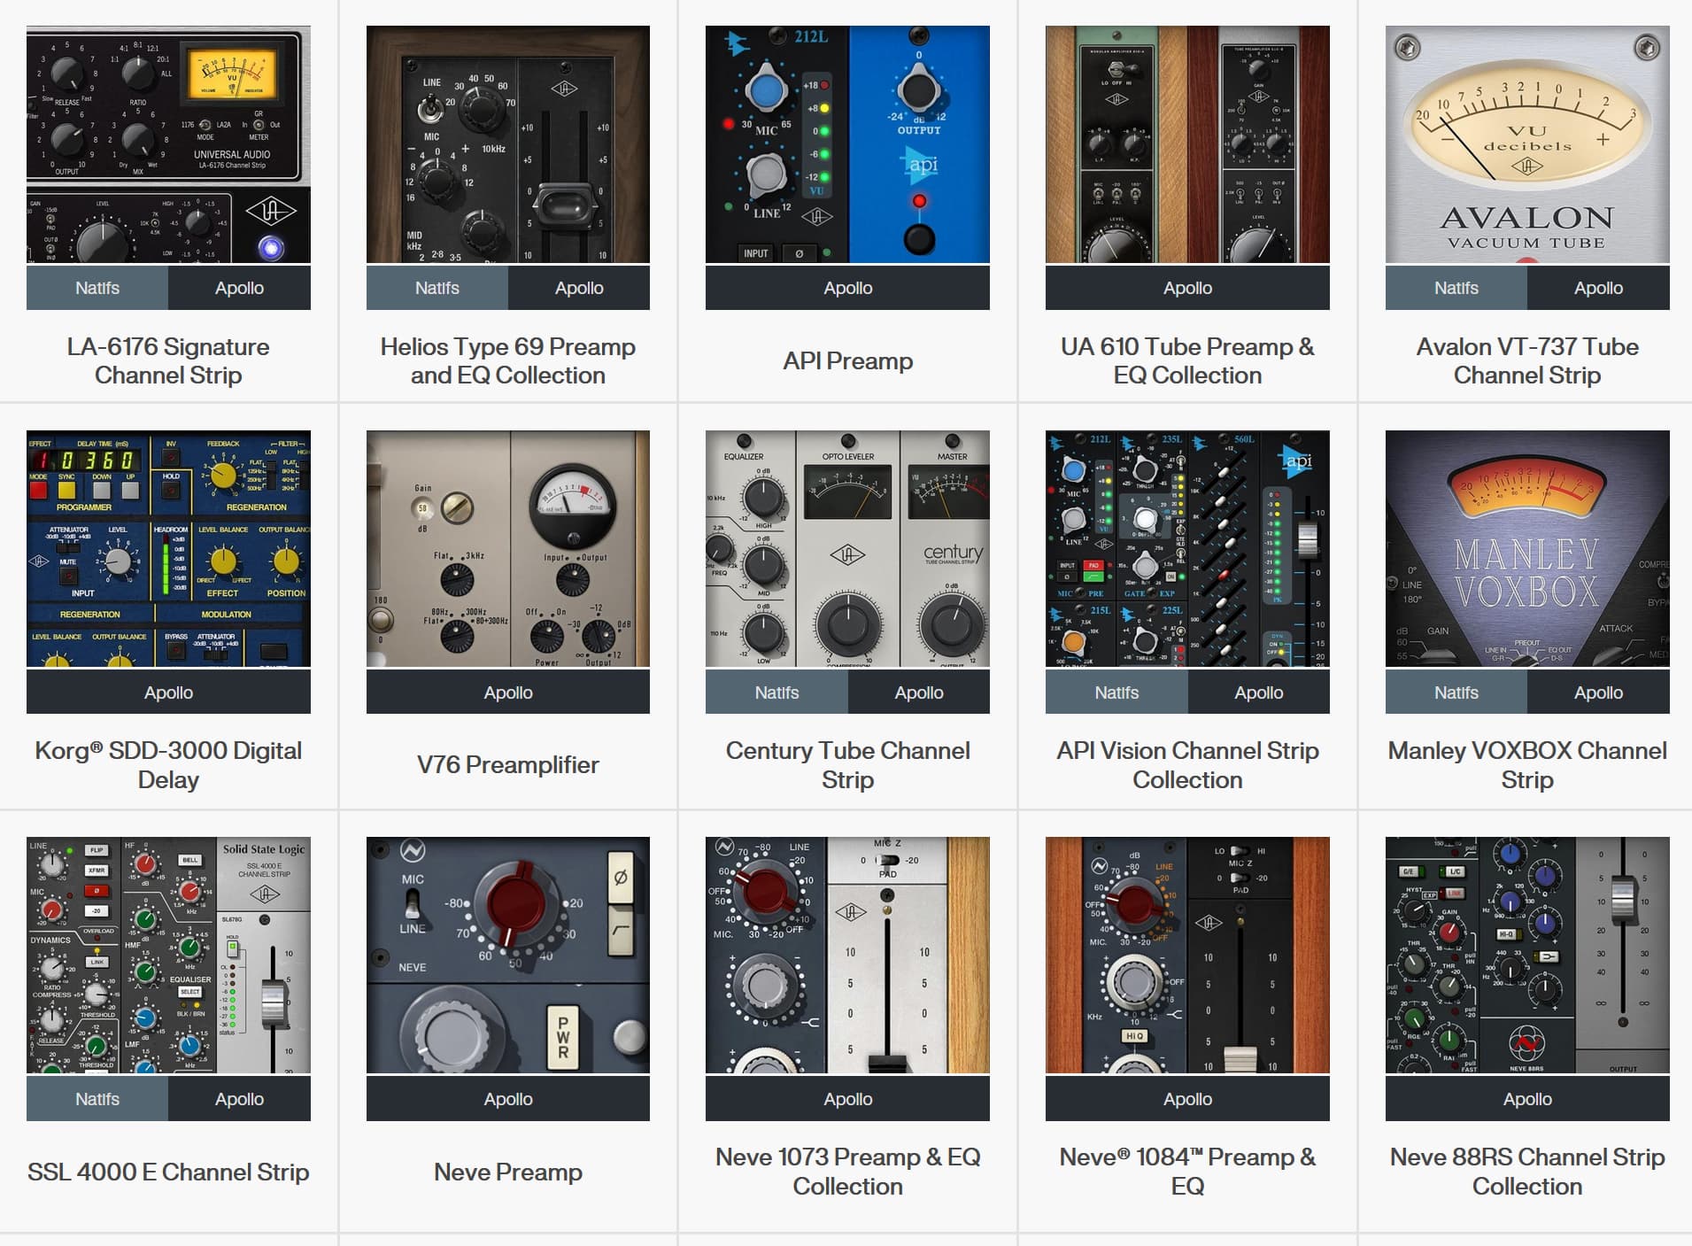
Task: Click Apollo label under Korg SDD-3000 Digital Delay
Action: 168,693
